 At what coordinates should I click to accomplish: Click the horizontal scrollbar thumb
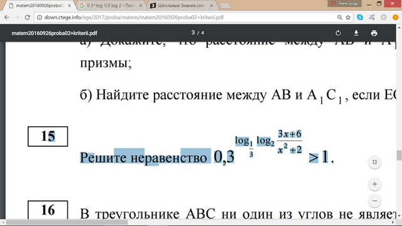67,222
